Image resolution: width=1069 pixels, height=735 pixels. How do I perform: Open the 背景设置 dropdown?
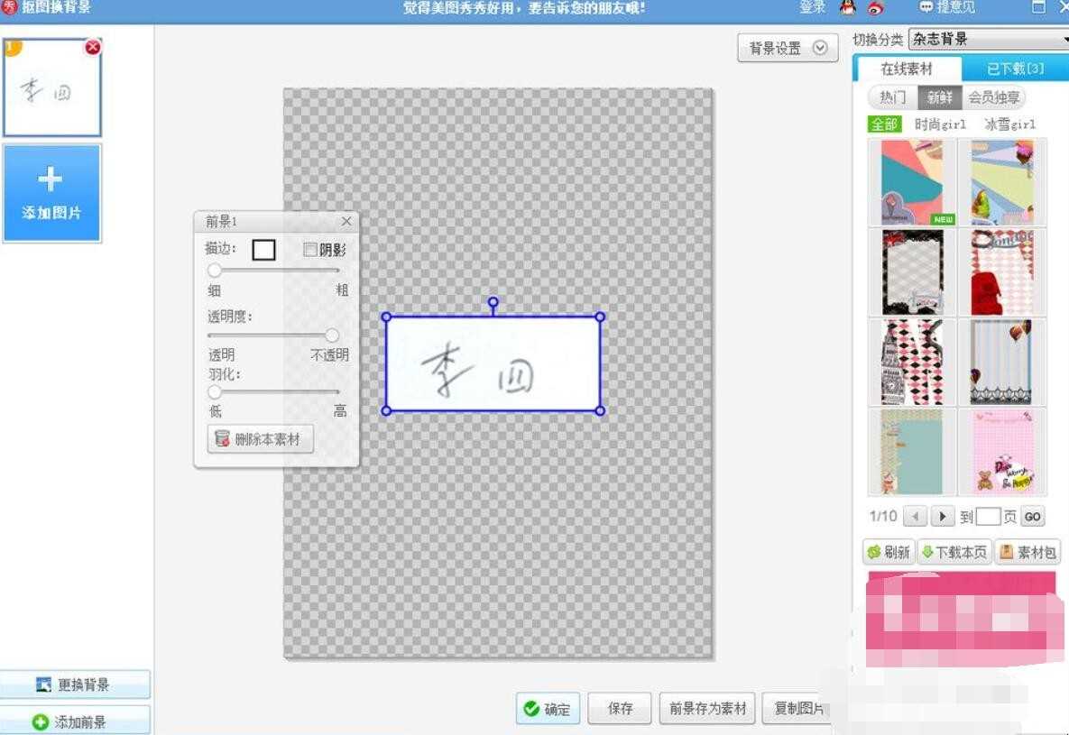(x=788, y=48)
